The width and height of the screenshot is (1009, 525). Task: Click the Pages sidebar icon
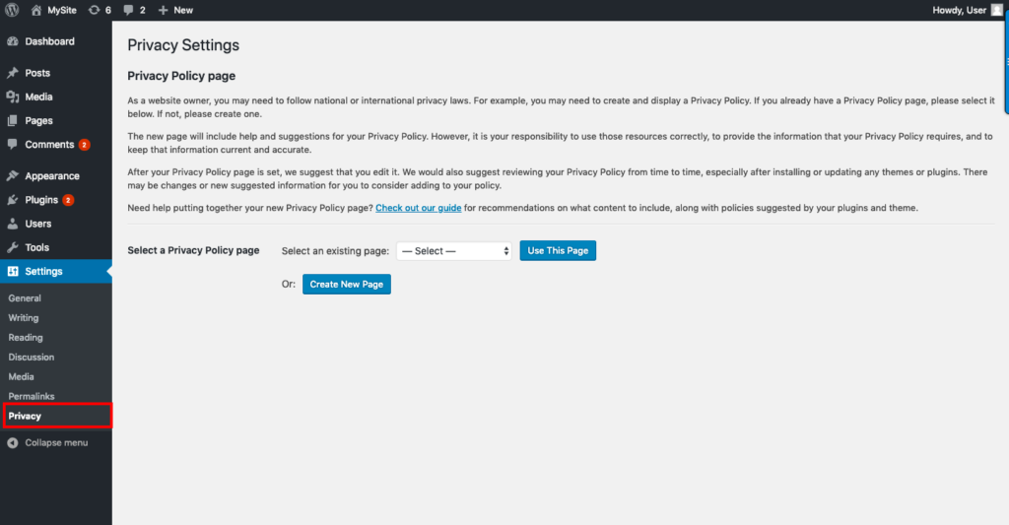pyautogui.click(x=13, y=120)
